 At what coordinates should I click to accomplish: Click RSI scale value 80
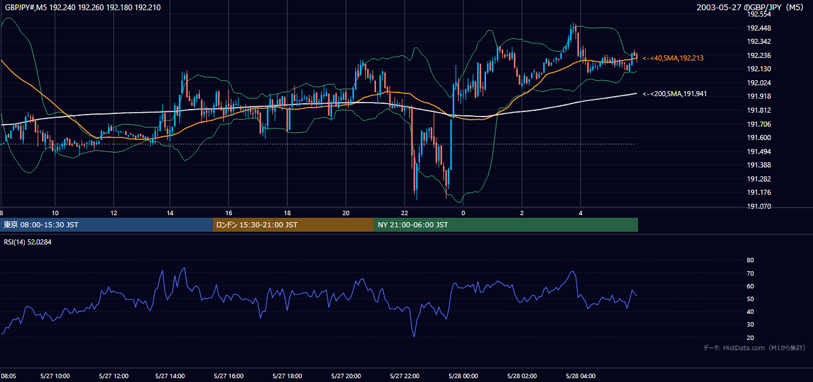coord(750,260)
